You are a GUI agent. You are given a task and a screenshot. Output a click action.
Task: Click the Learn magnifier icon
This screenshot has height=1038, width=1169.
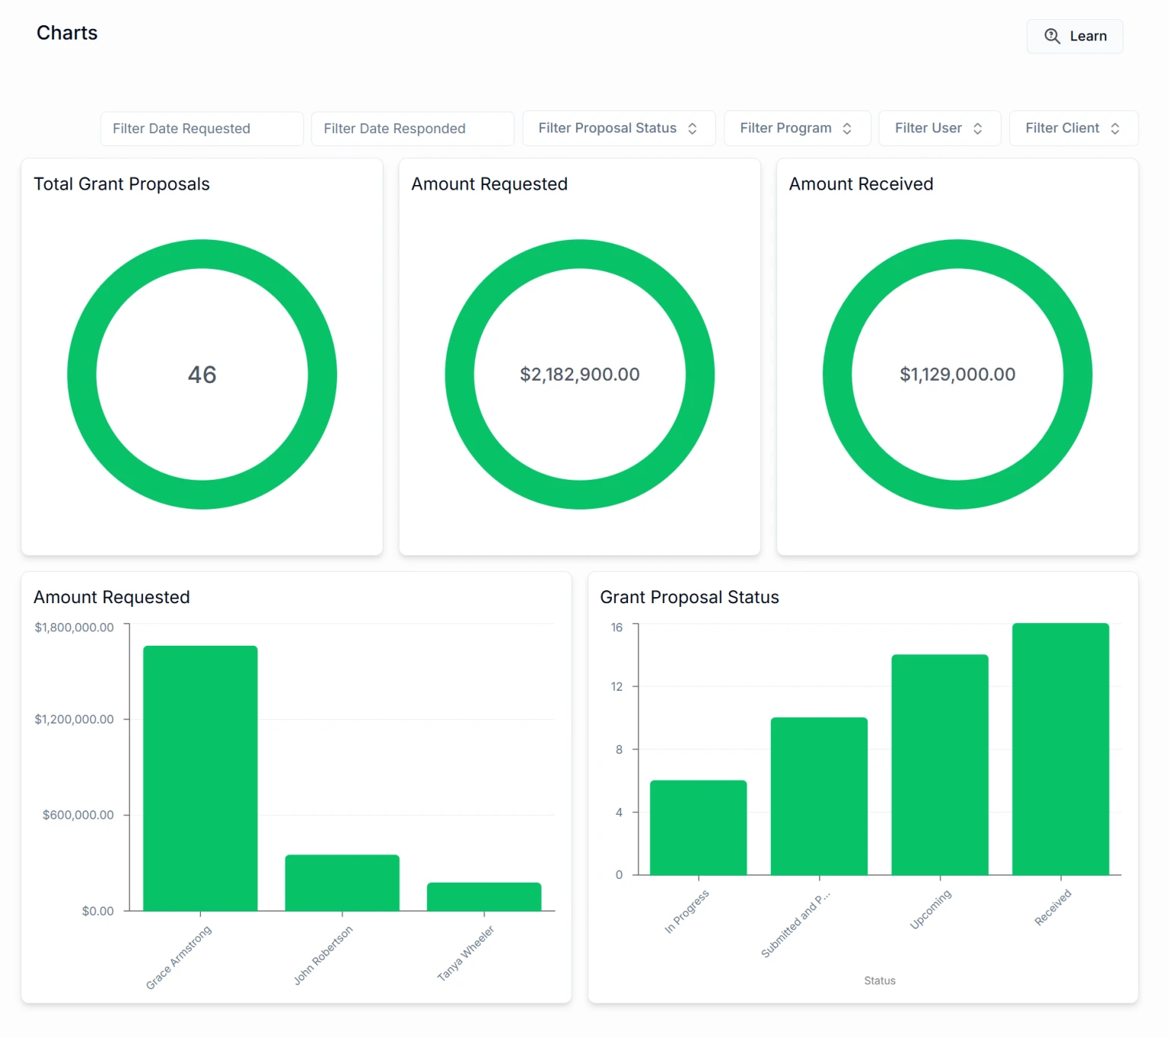[x=1052, y=36]
